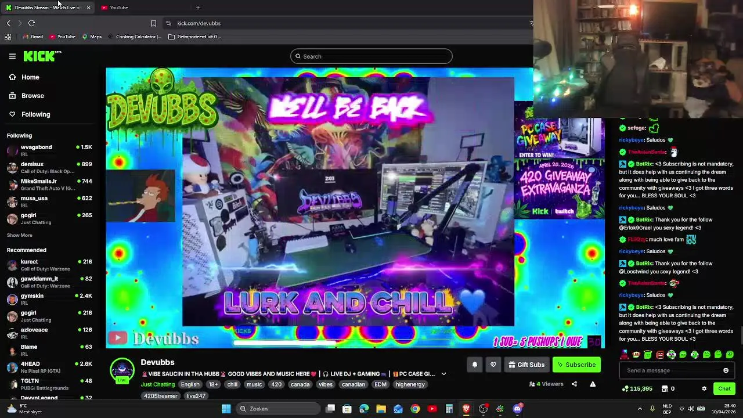This screenshot has width=743, height=418.
Task: Open Chrome from taskbar
Action: point(415,409)
